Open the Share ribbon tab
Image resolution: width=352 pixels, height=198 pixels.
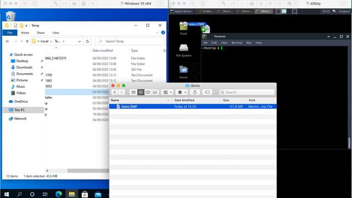click(x=41, y=33)
